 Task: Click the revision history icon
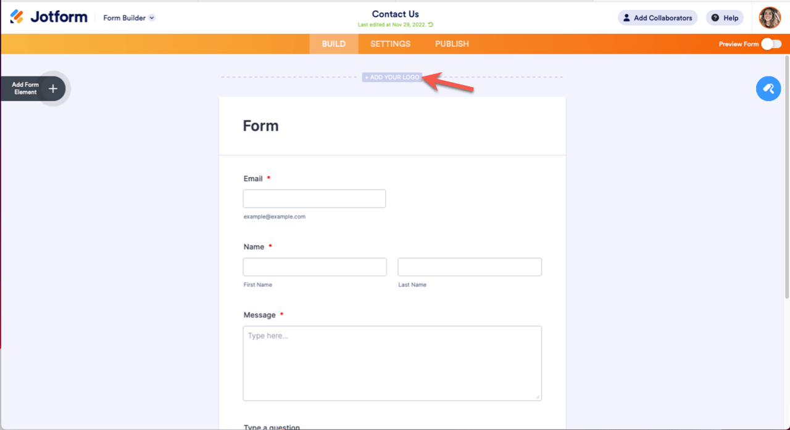pos(431,25)
